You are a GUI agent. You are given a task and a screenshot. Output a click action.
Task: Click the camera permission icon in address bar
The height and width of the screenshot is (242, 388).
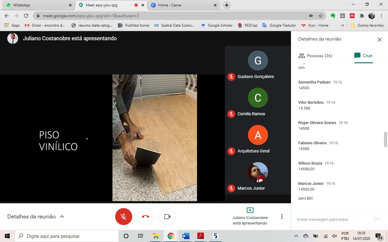[311, 16]
